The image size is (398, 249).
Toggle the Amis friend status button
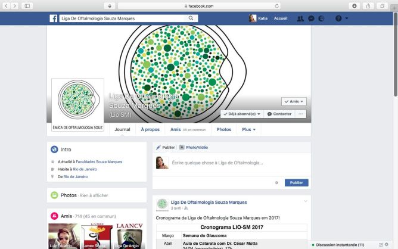[294, 101]
